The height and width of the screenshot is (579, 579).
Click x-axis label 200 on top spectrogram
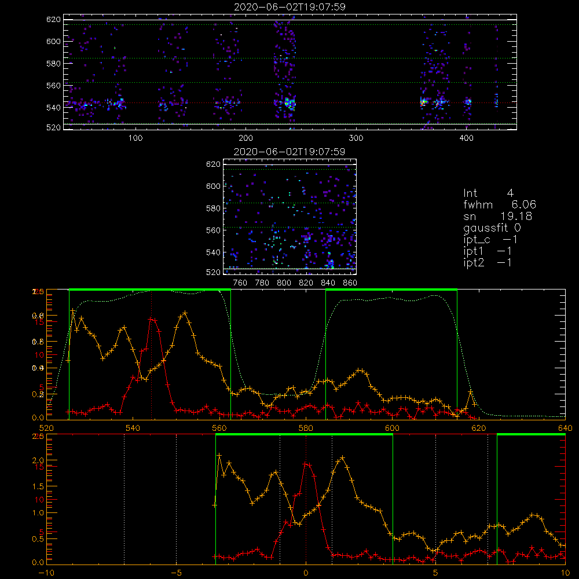coord(245,138)
